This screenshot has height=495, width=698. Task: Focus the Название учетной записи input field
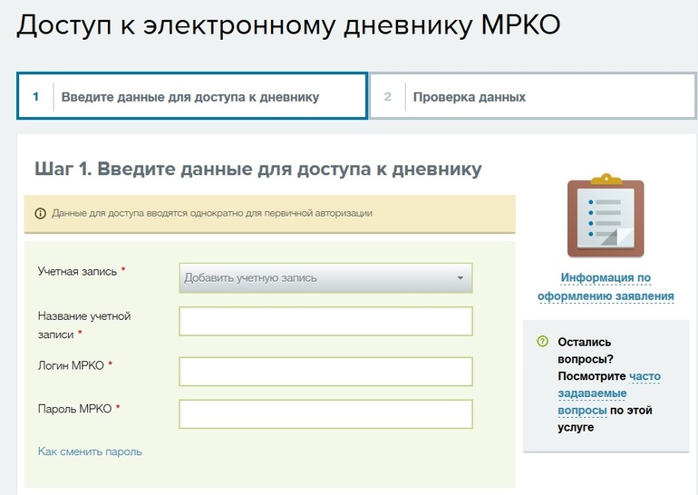[x=325, y=321]
